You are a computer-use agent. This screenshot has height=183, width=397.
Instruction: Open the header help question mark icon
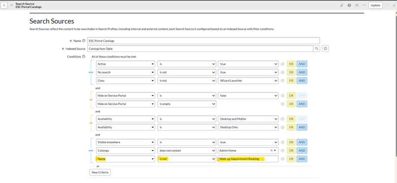(349, 5)
